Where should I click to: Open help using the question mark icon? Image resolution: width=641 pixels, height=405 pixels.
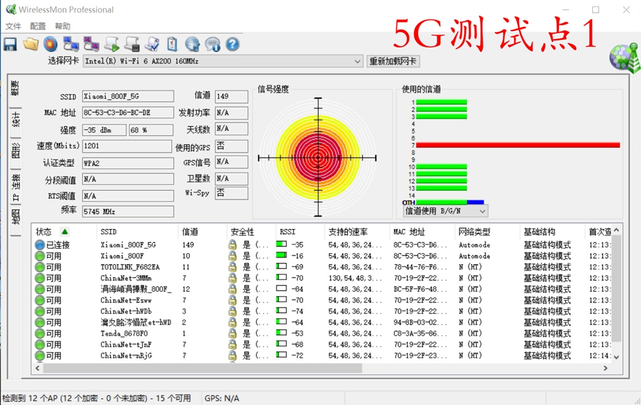click(x=231, y=44)
